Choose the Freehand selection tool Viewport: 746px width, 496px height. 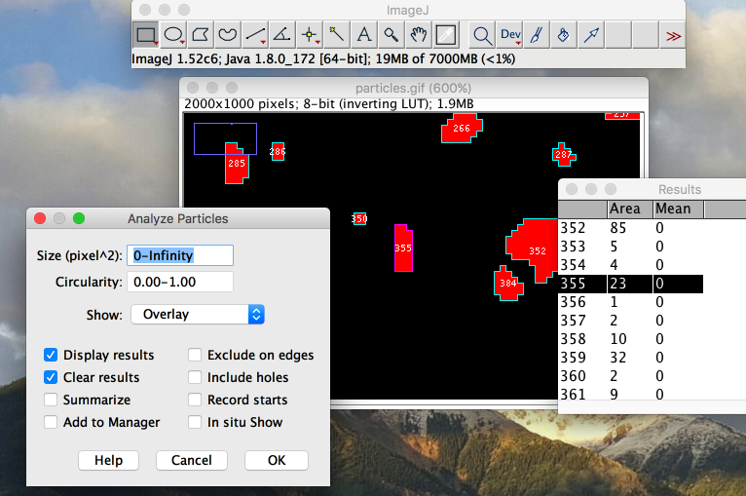pos(228,36)
